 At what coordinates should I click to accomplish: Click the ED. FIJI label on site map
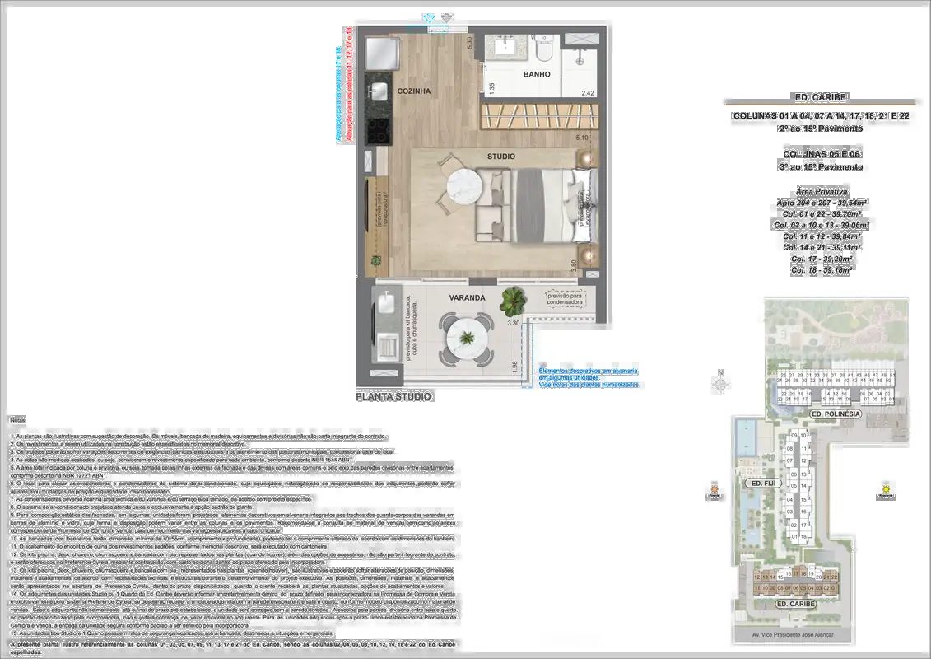[764, 484]
